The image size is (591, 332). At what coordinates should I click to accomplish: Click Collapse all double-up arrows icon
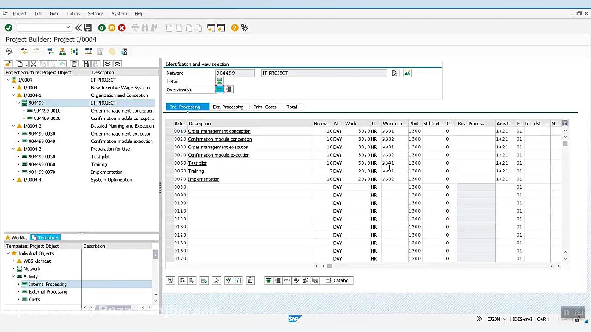coord(117,64)
